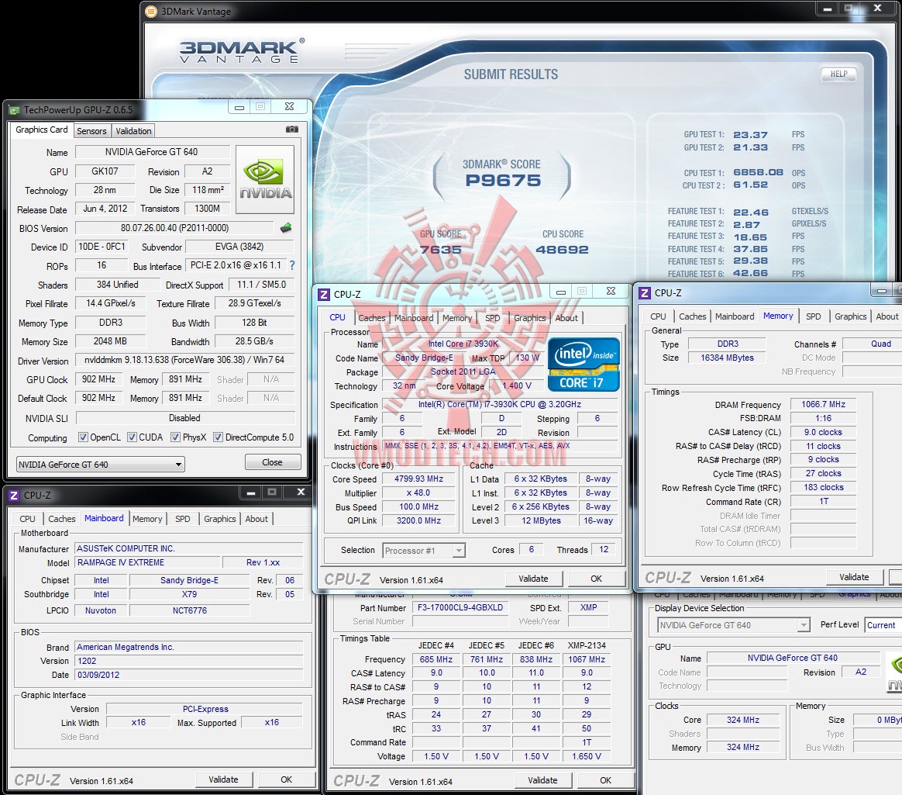Image resolution: width=902 pixels, height=795 pixels.
Task: Click Validate in CPU-Z CPU window
Action: [533, 579]
